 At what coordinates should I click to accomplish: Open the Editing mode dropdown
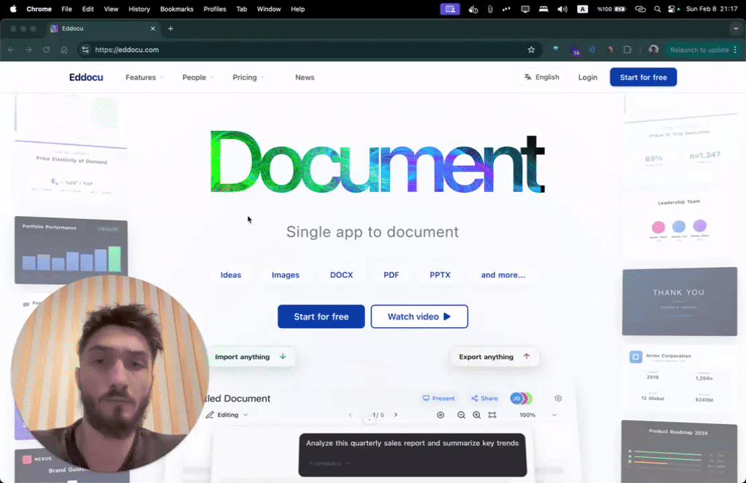227,415
